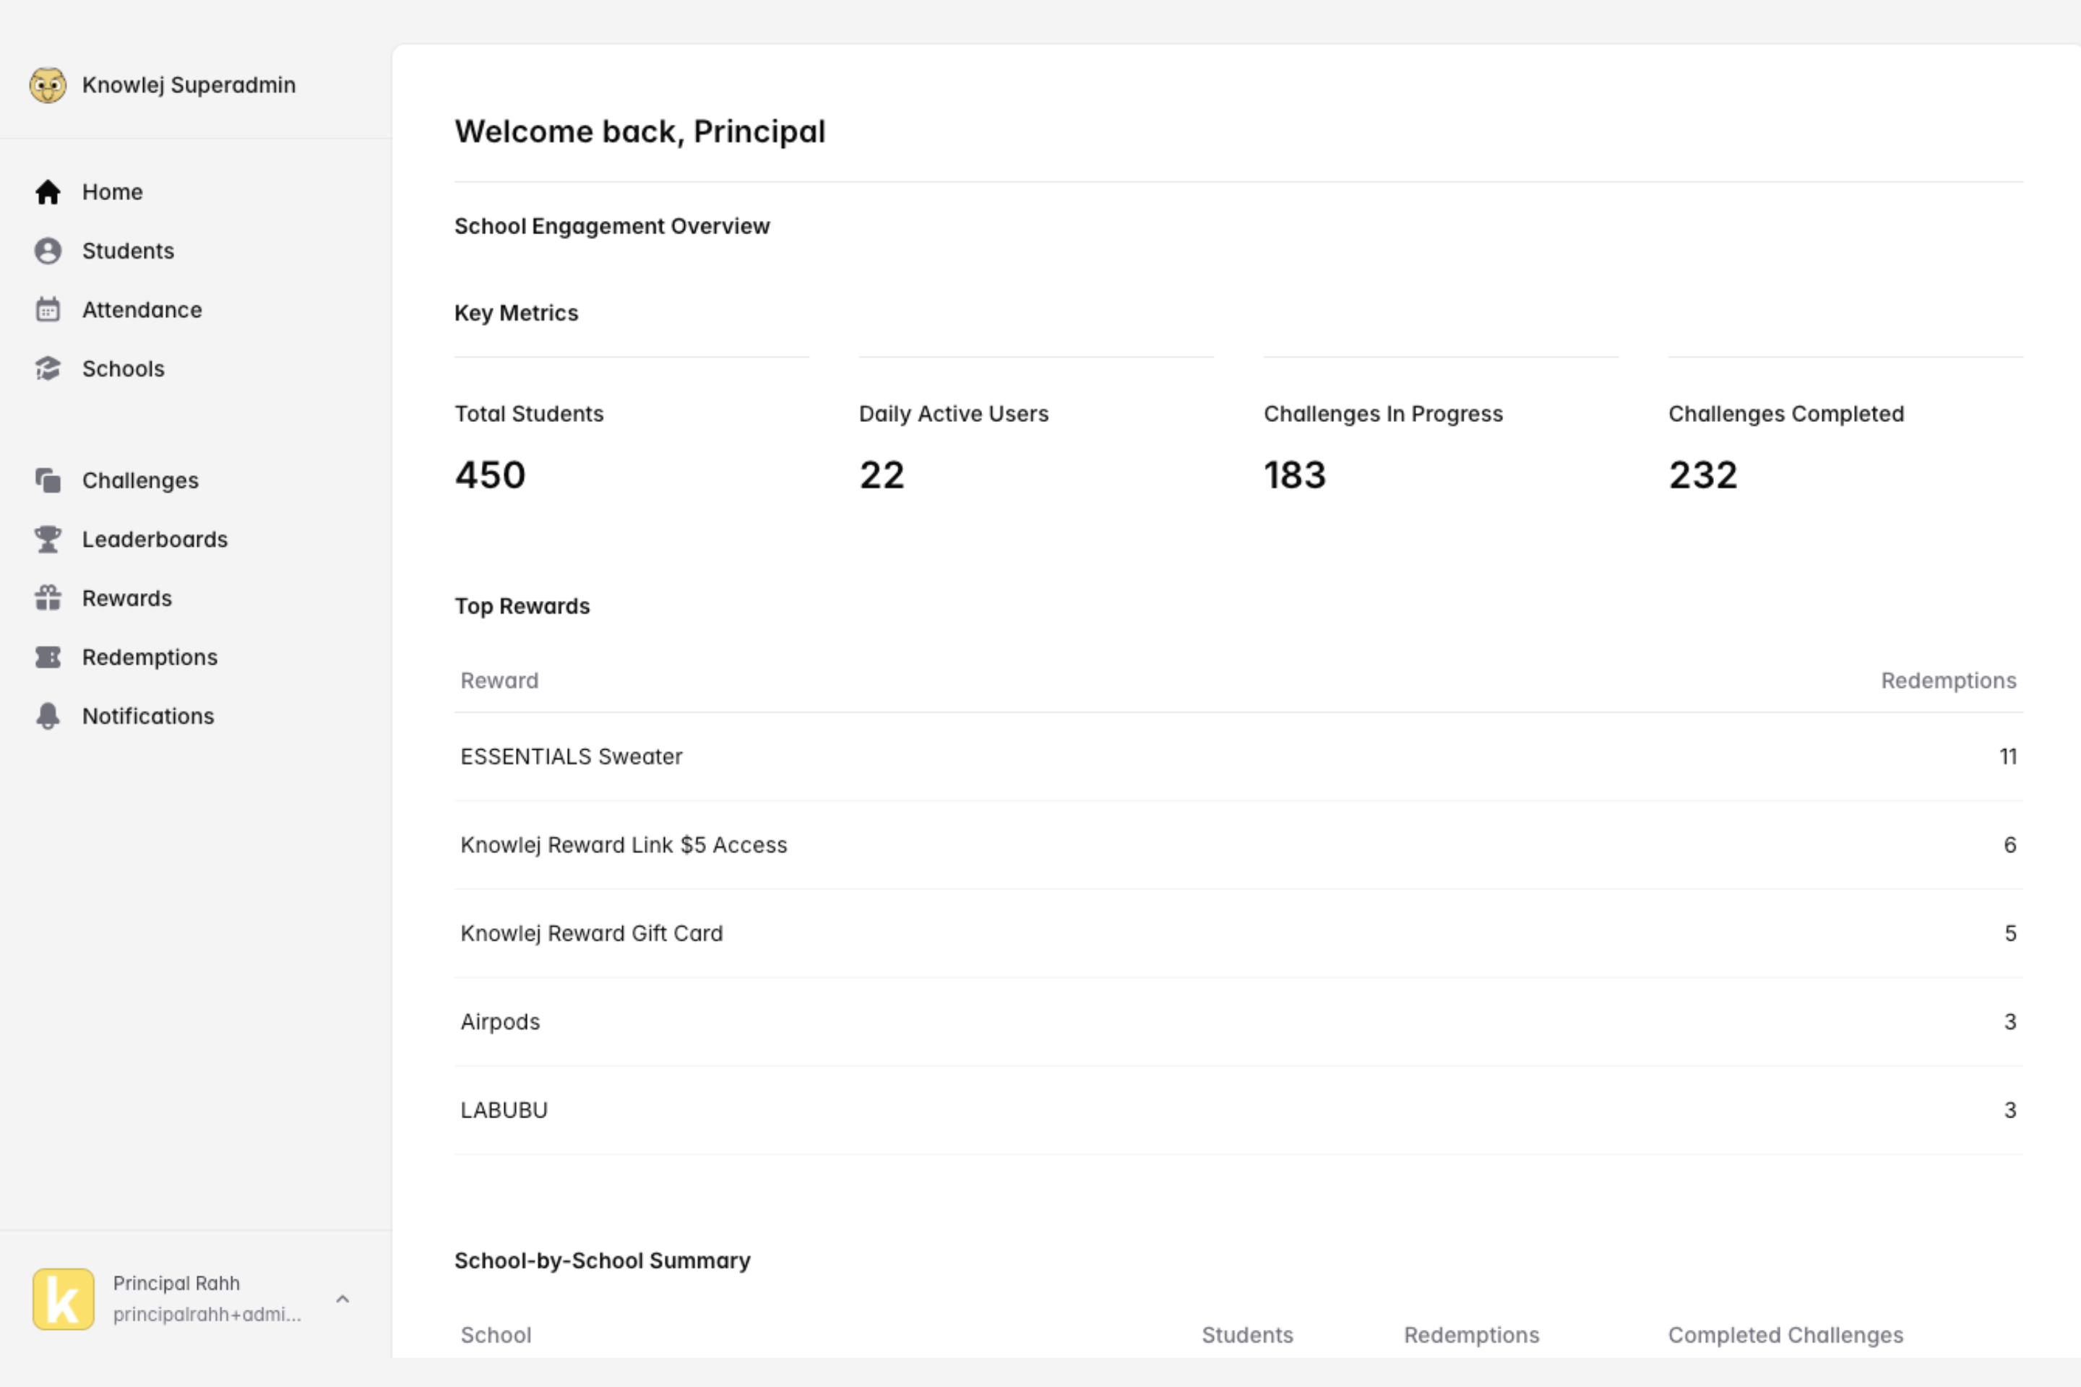Expand the Principal Rahh account chevron
Image resolution: width=2081 pixels, height=1387 pixels.
[343, 1299]
